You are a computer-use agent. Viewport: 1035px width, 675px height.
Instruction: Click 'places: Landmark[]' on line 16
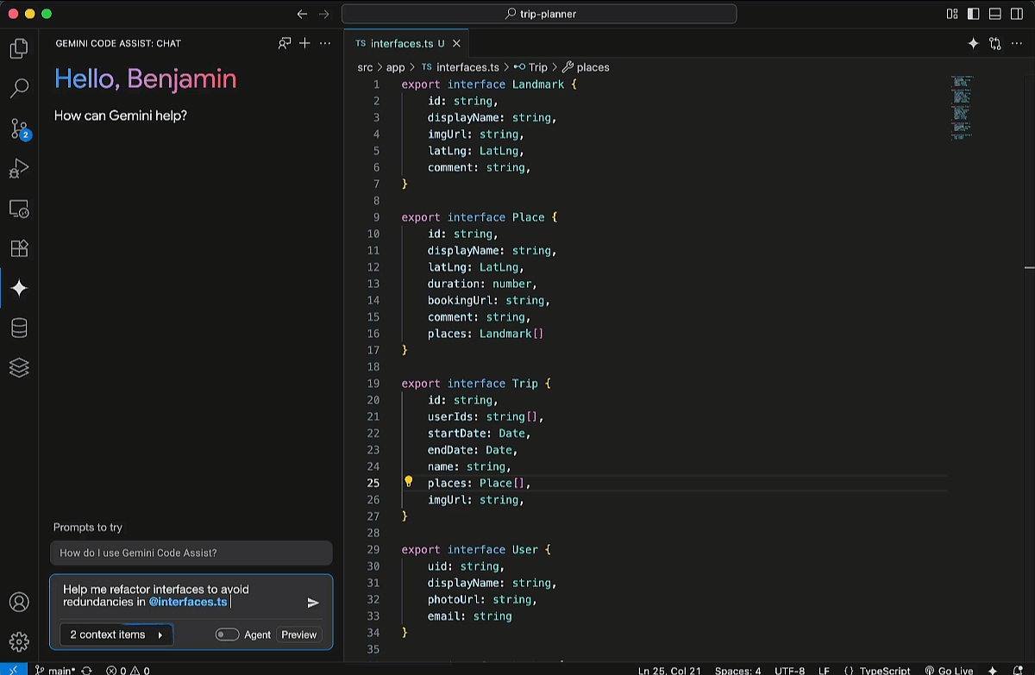[486, 334]
